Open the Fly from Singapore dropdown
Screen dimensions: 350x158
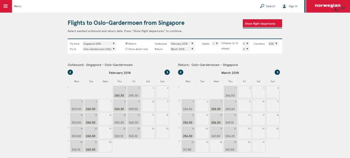pos(99,44)
